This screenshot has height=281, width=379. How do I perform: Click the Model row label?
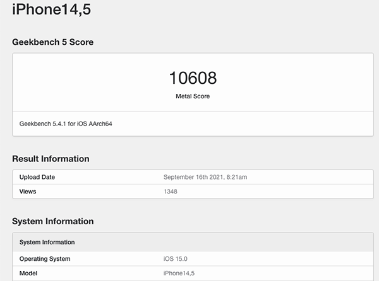pos(28,273)
